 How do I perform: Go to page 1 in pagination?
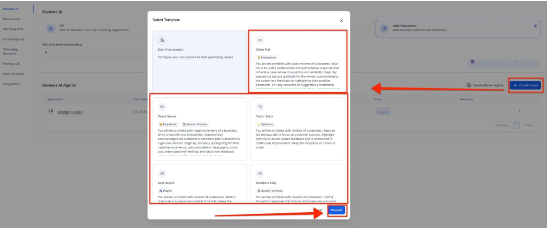point(517,125)
